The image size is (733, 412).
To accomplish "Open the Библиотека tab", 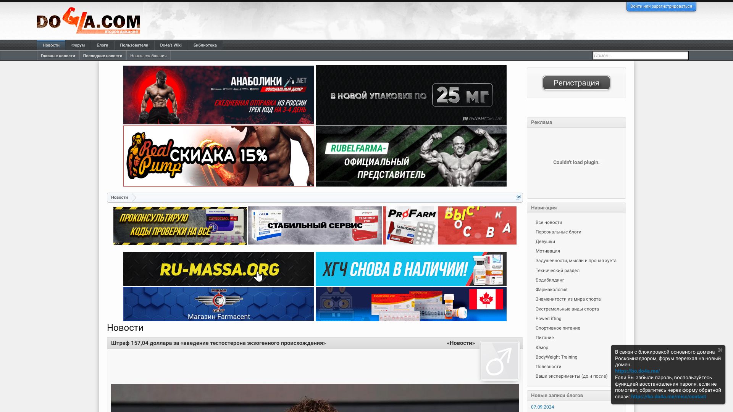I will 205,45.
